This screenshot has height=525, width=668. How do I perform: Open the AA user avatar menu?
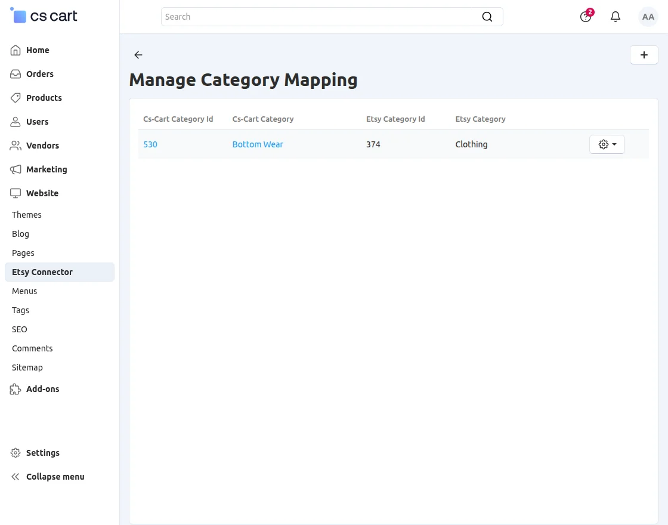pos(648,17)
